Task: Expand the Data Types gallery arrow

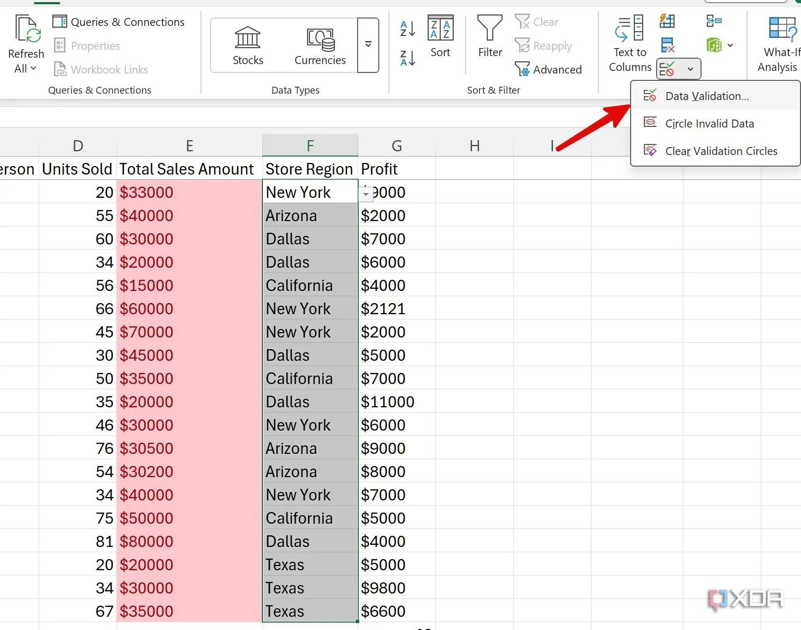Action: click(x=368, y=44)
